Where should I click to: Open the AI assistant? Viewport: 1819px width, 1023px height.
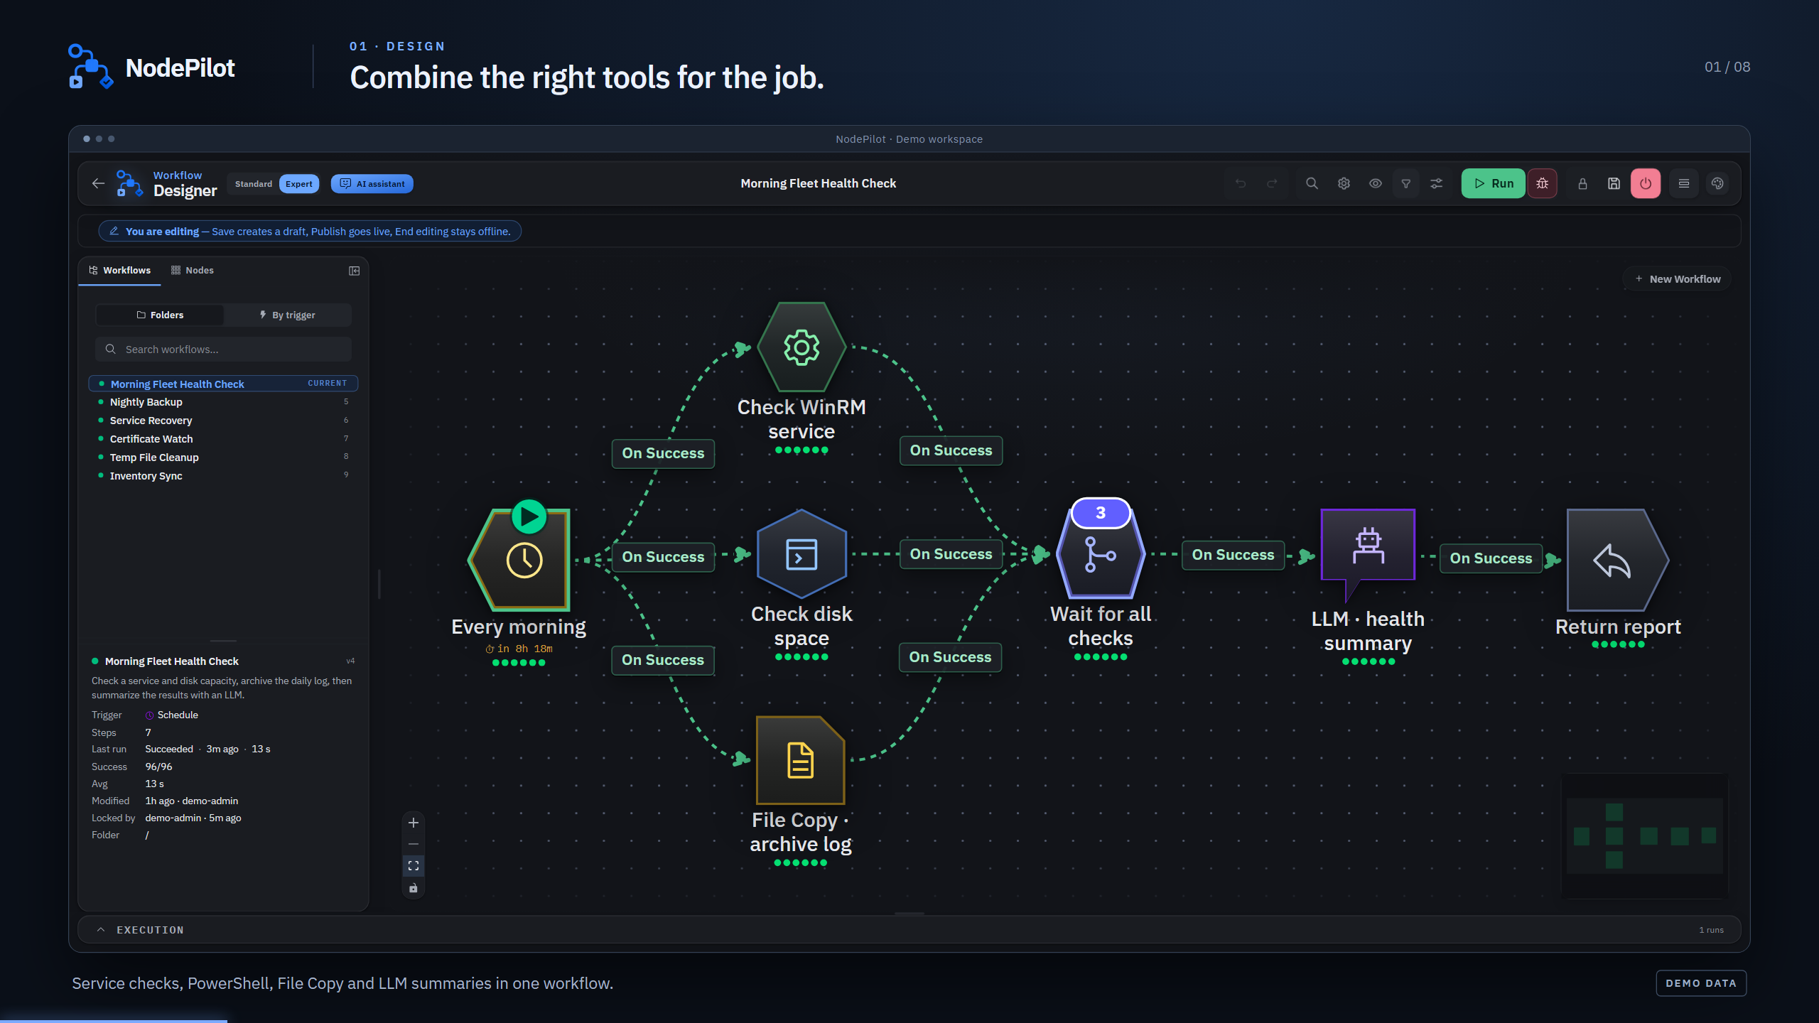coord(372,184)
